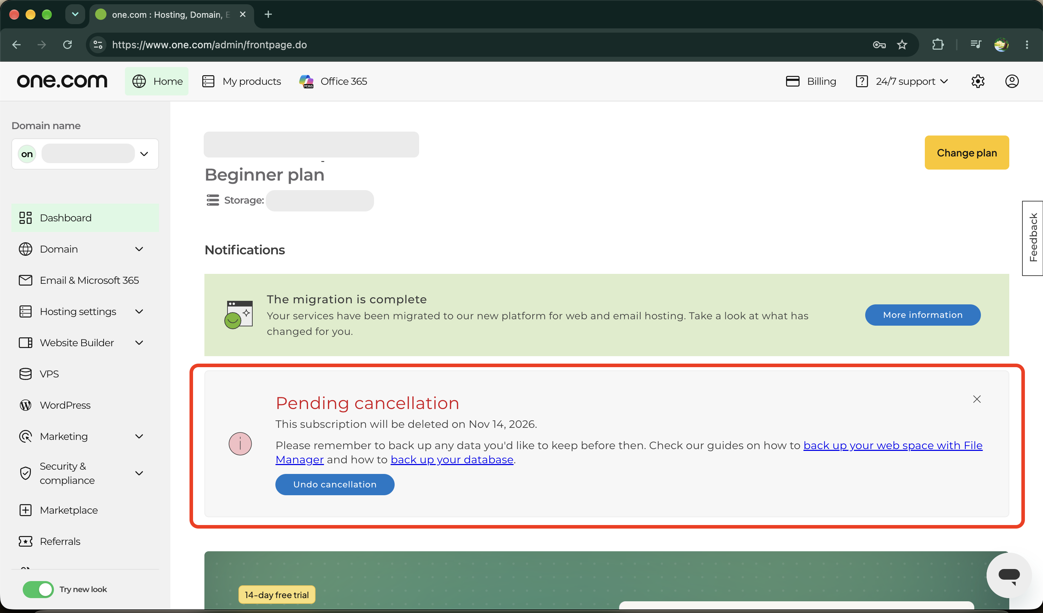Open WordPress in the sidebar
The width and height of the screenshot is (1043, 613).
pyautogui.click(x=85, y=405)
